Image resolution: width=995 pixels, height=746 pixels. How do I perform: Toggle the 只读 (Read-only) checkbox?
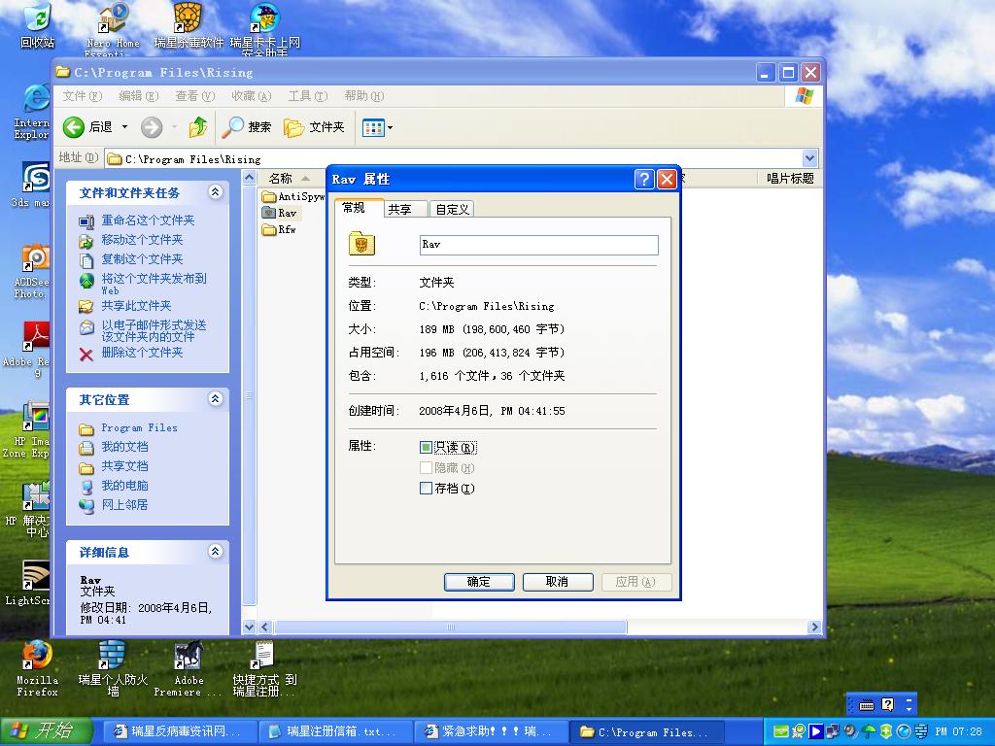click(x=426, y=447)
